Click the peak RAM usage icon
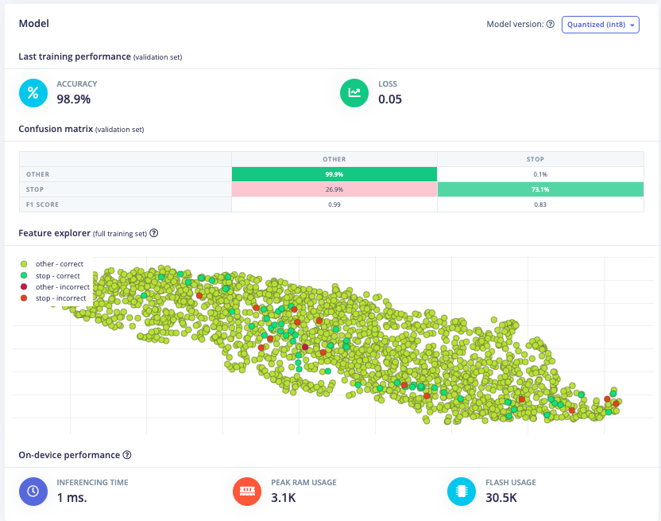 pyautogui.click(x=246, y=491)
